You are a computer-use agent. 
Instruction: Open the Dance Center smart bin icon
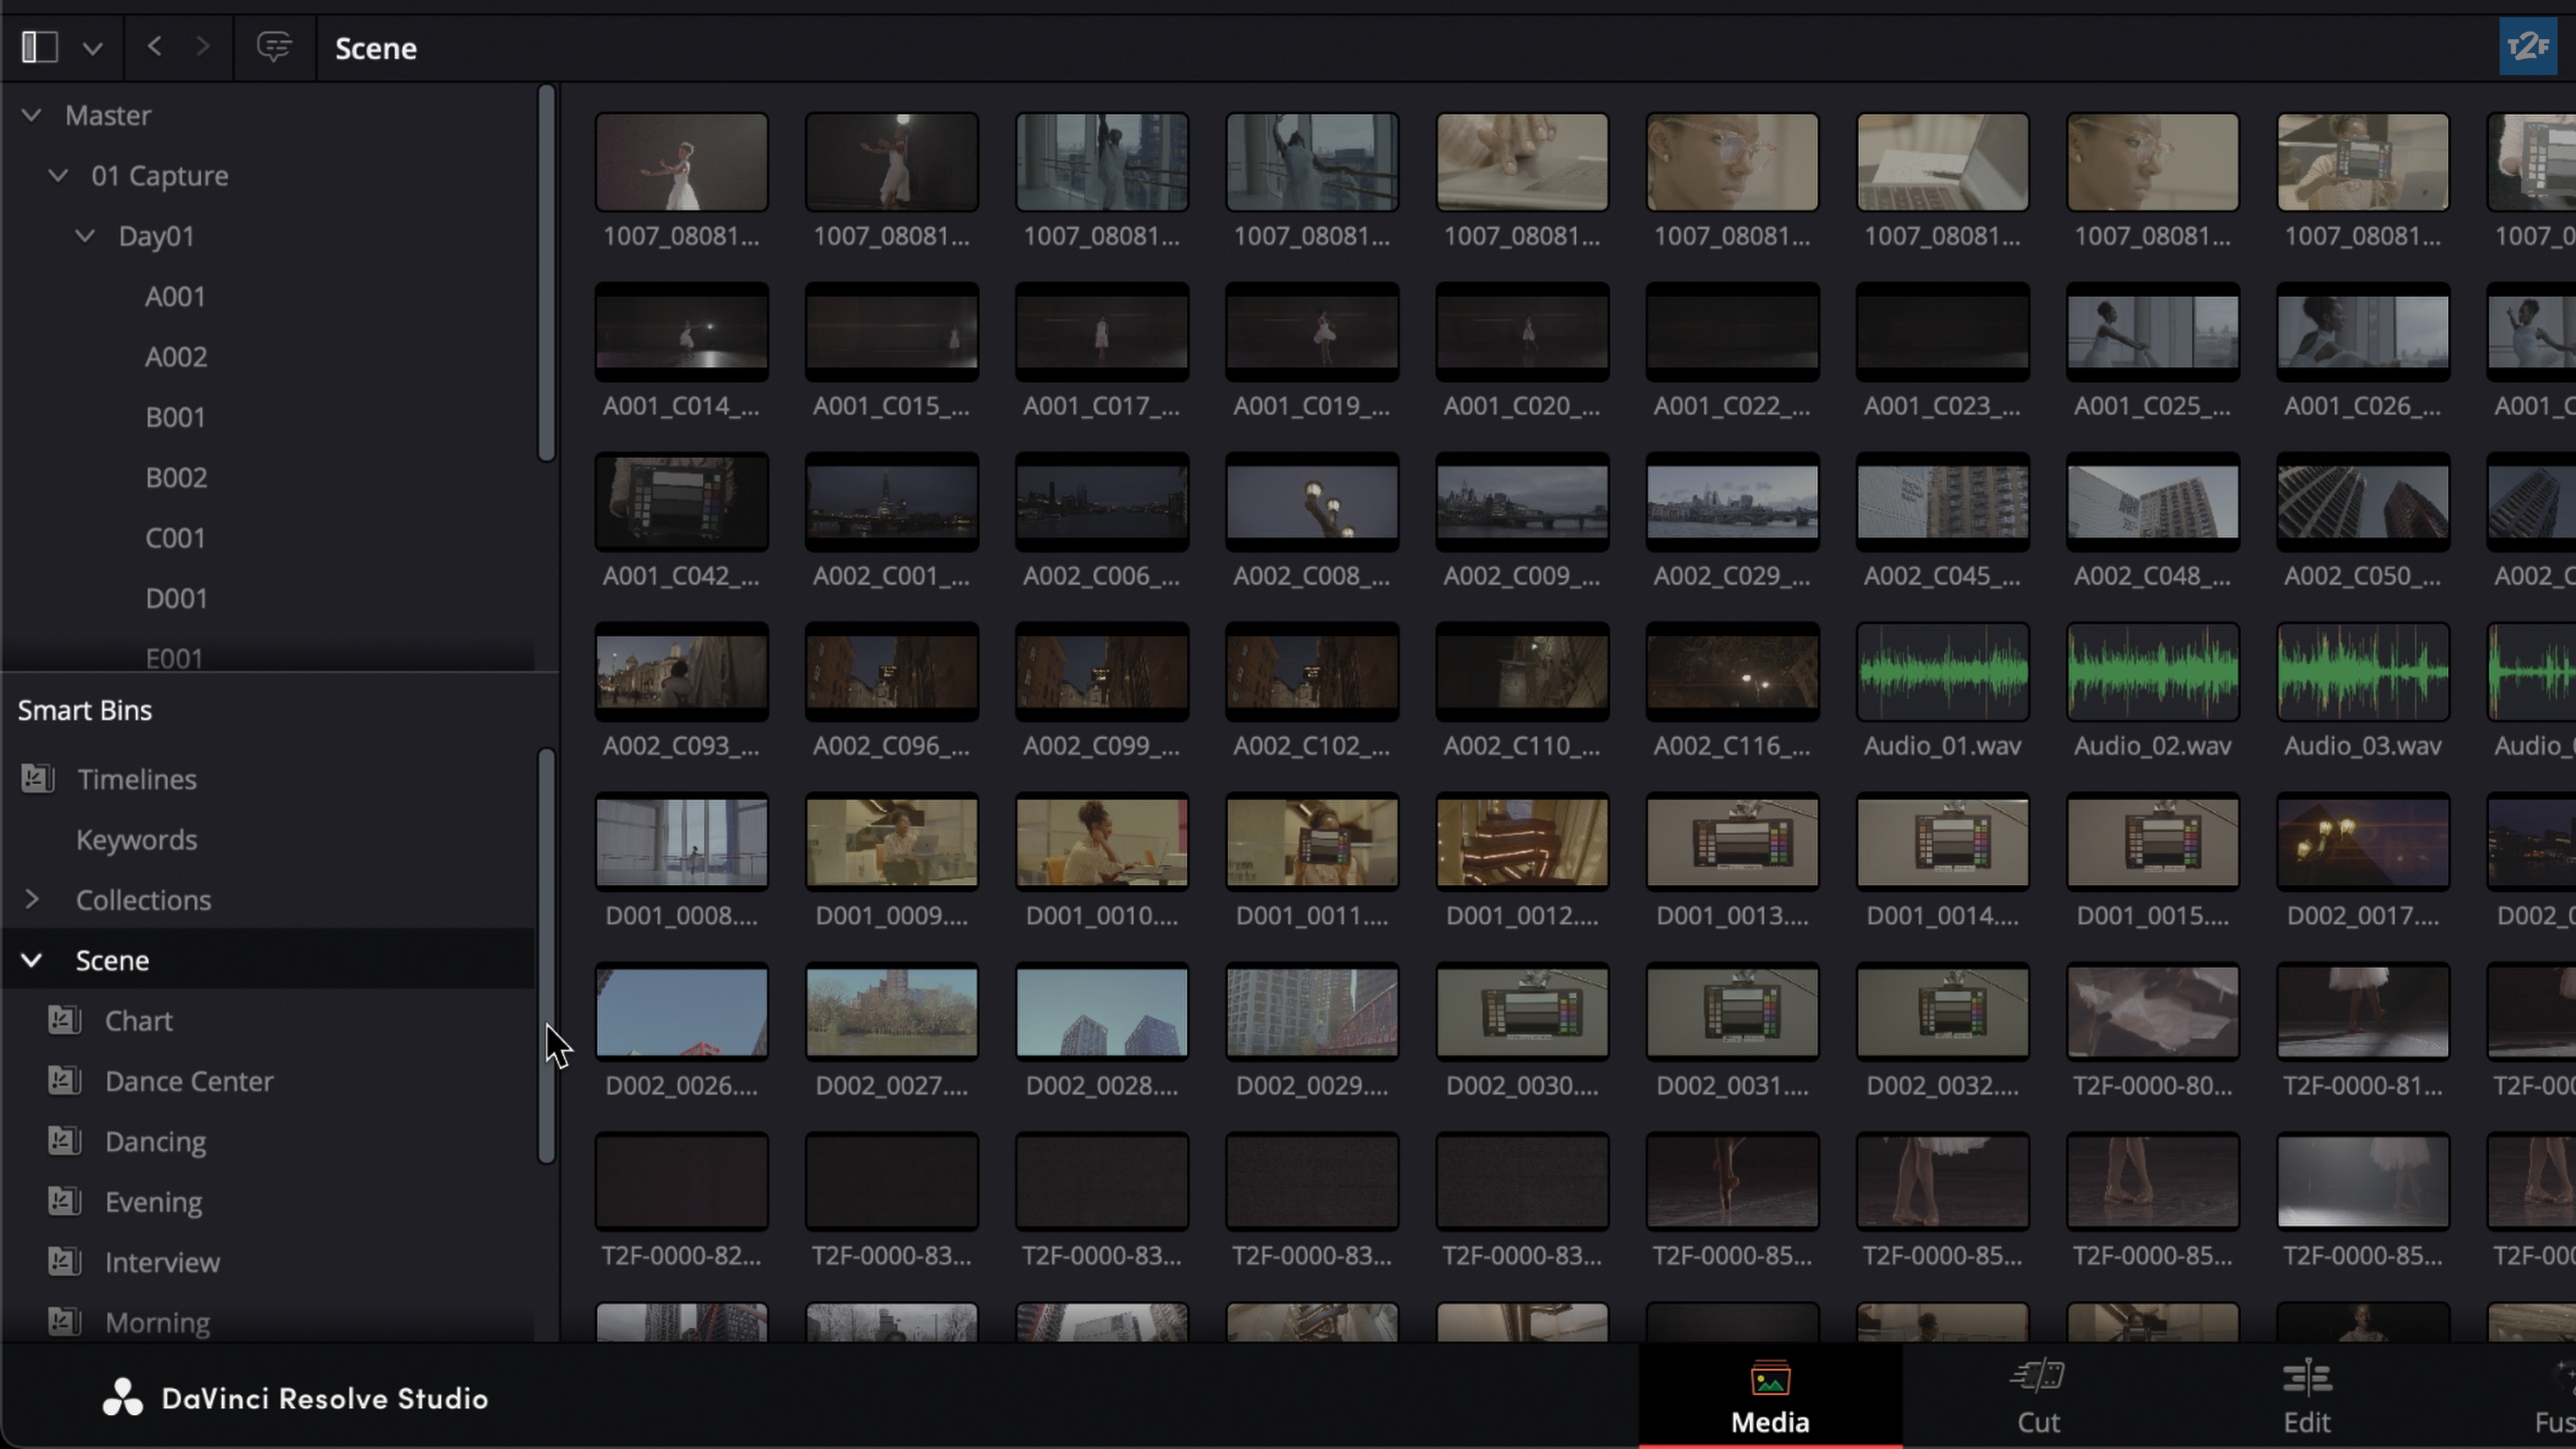tap(65, 1080)
